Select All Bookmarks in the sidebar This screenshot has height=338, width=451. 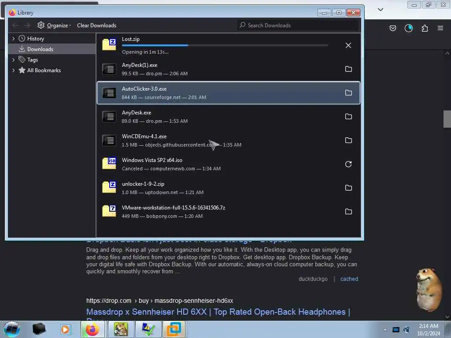(44, 70)
